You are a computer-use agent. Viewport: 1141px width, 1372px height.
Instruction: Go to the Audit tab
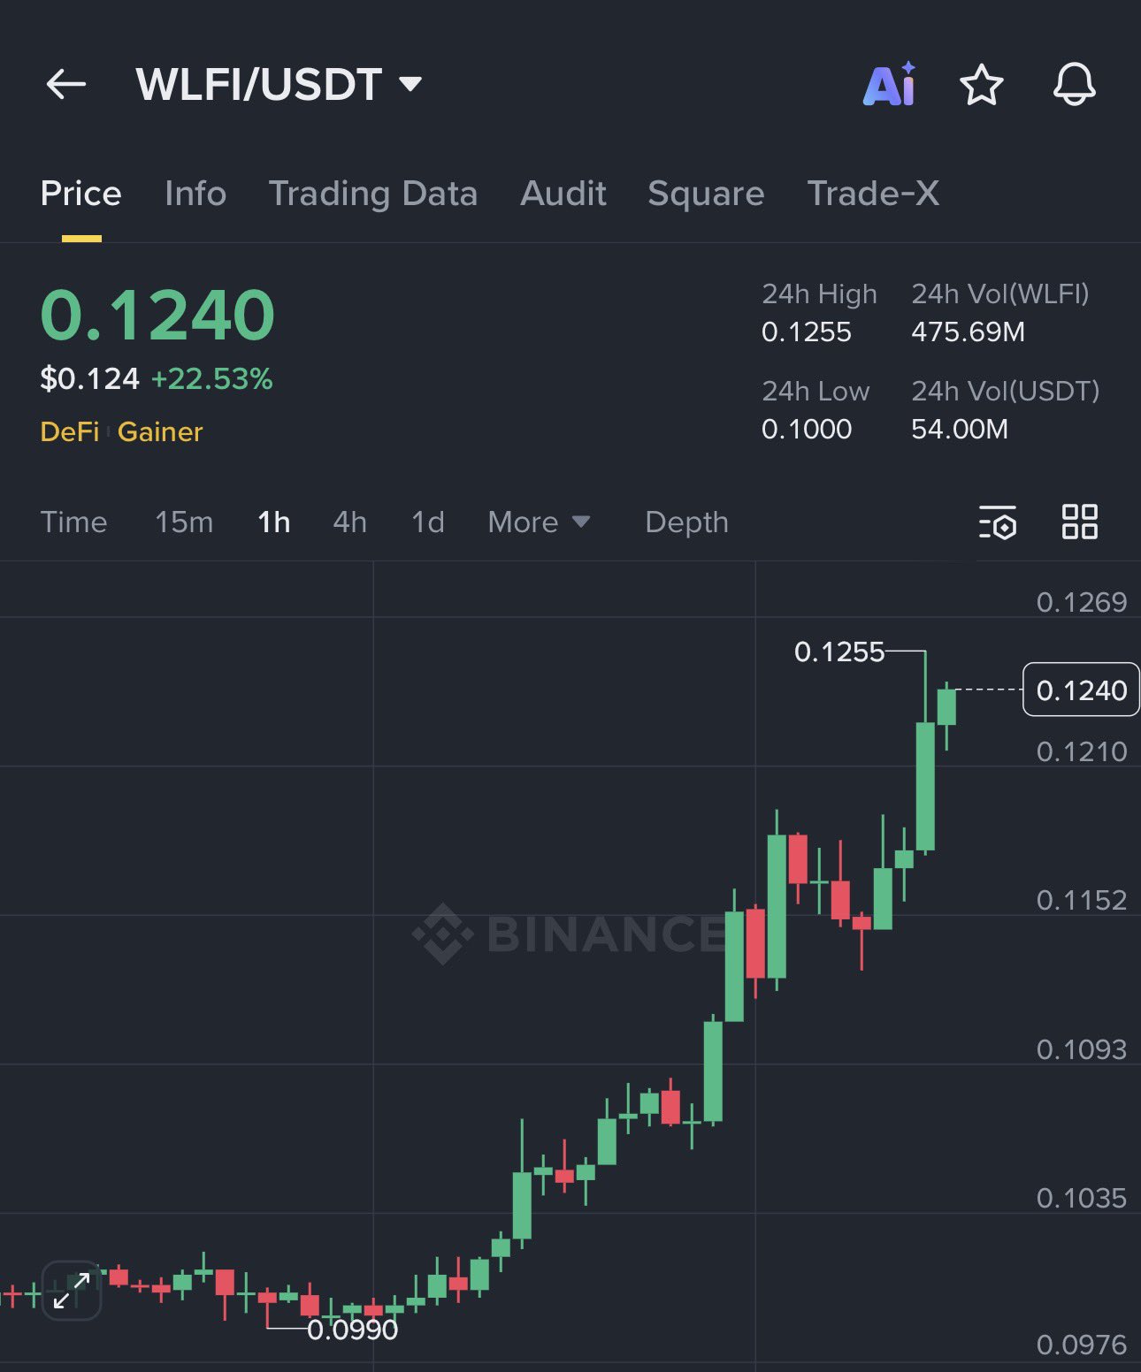tap(563, 194)
